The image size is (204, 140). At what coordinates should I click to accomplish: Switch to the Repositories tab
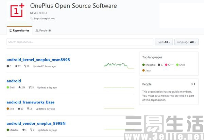click(x=19, y=31)
